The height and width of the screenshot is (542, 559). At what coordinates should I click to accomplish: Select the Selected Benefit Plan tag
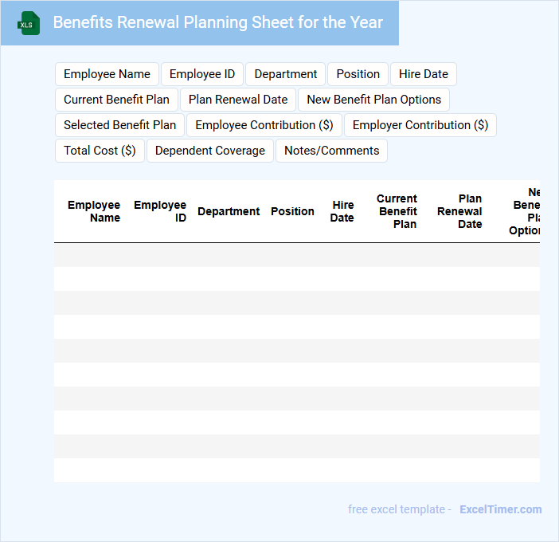pos(119,125)
